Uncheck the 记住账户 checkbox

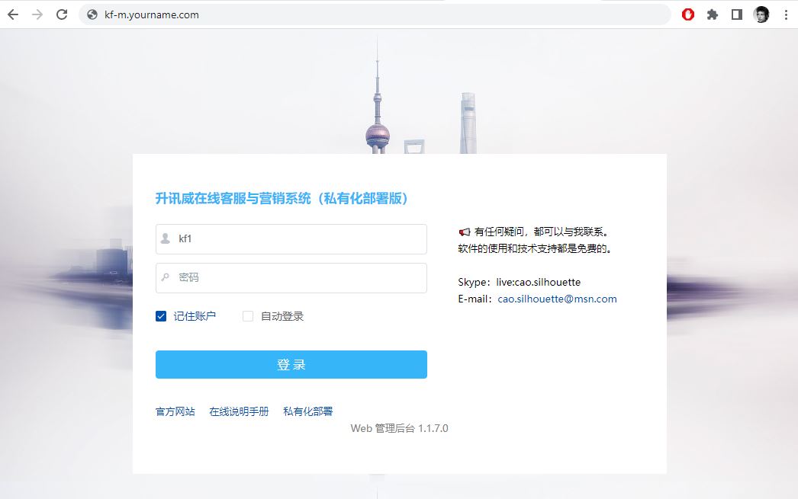click(161, 316)
